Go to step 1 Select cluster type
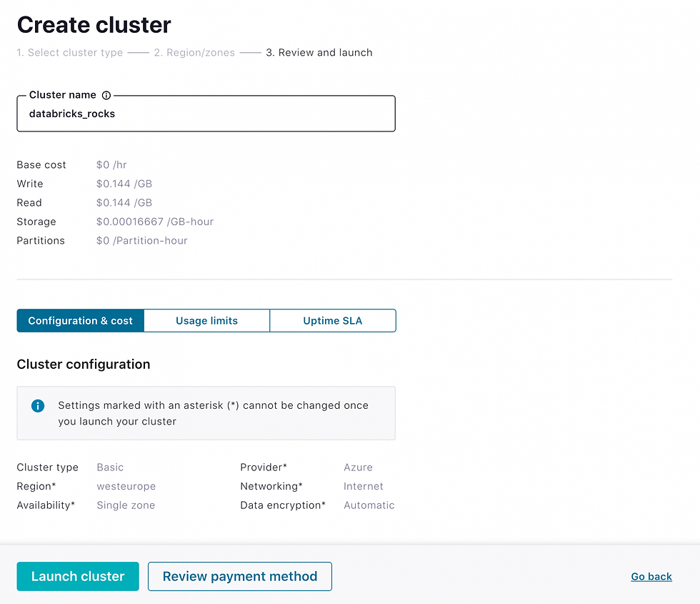The image size is (700, 604). 70,53
